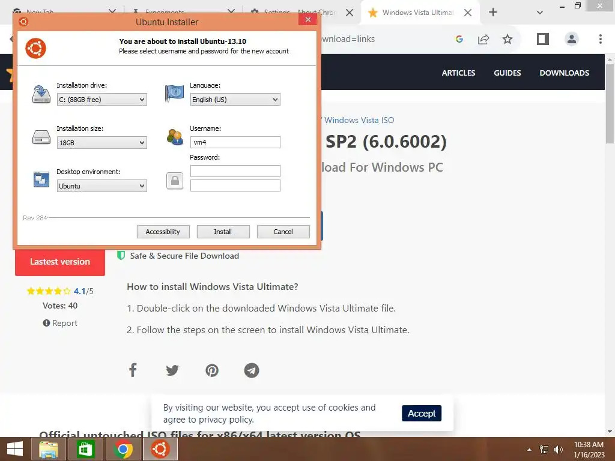The height and width of the screenshot is (461, 615).
Task: Open the Desktop environment dropdown
Action: pyautogui.click(x=102, y=186)
